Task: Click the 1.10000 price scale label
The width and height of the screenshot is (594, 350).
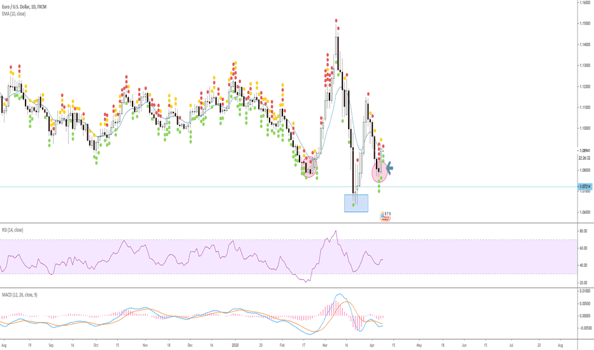Action: 584,129
